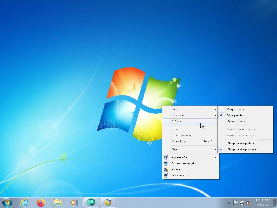Click the monitor icon beside Appearance entry
277x208 pixels.
pyautogui.click(x=166, y=157)
